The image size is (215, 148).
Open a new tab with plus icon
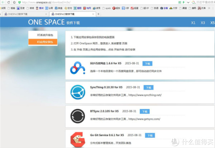pyautogui.click(x=99, y=14)
